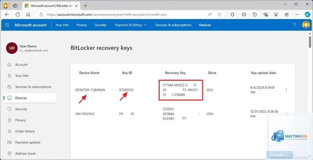Reload the page with refresh icon
Image resolution: width=313 pixels, height=160 pixels.
point(17,14)
